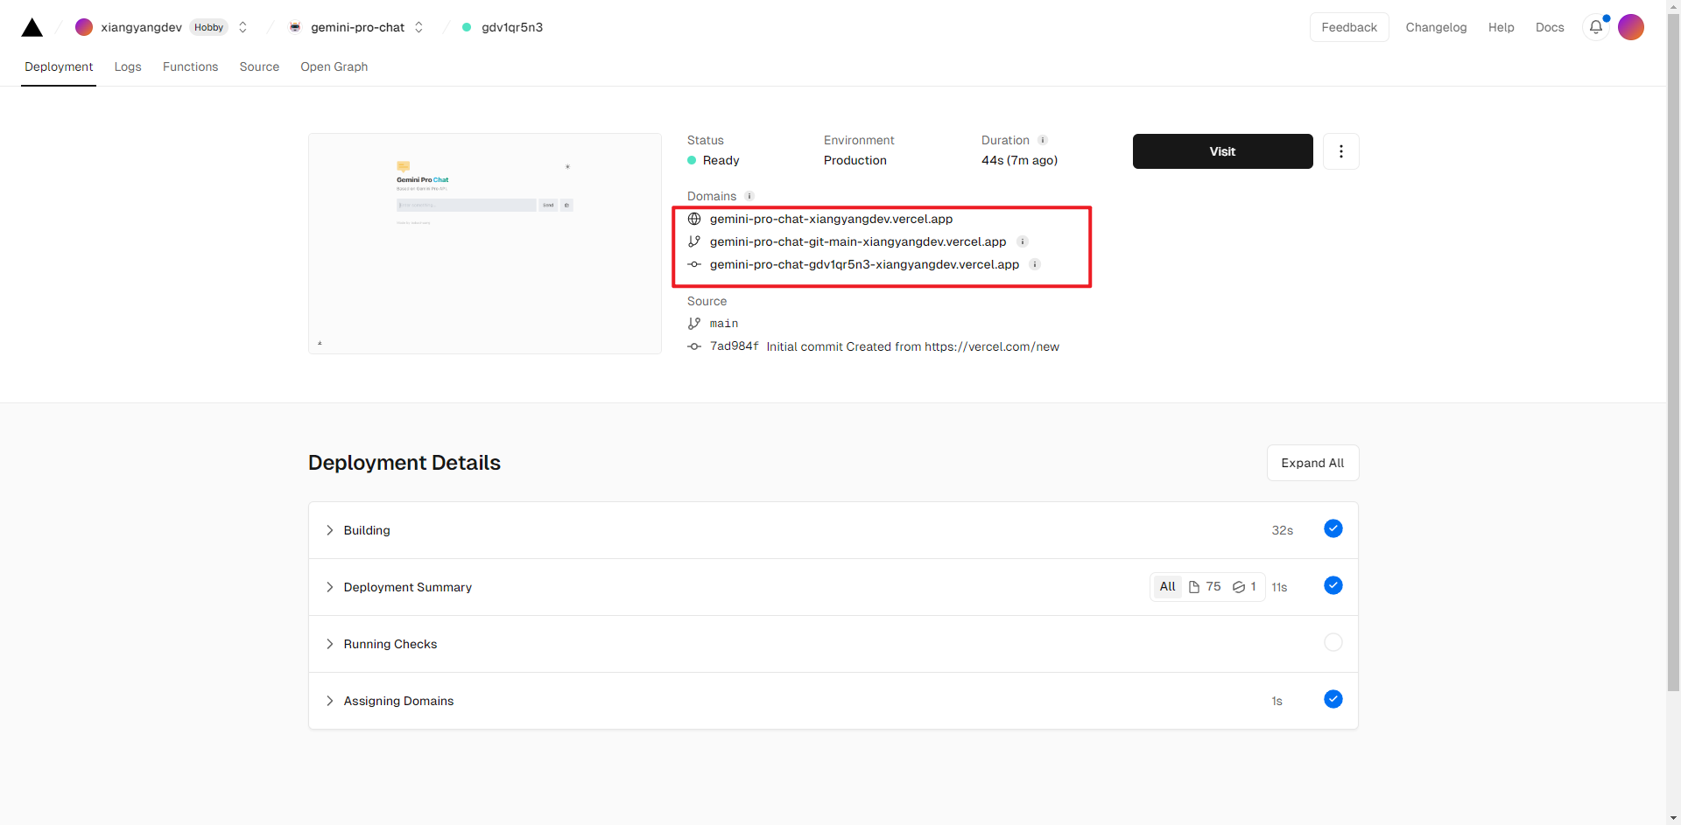Click the Running Checks empty status circle
Screen dimensions: 1681x825
1333,642
